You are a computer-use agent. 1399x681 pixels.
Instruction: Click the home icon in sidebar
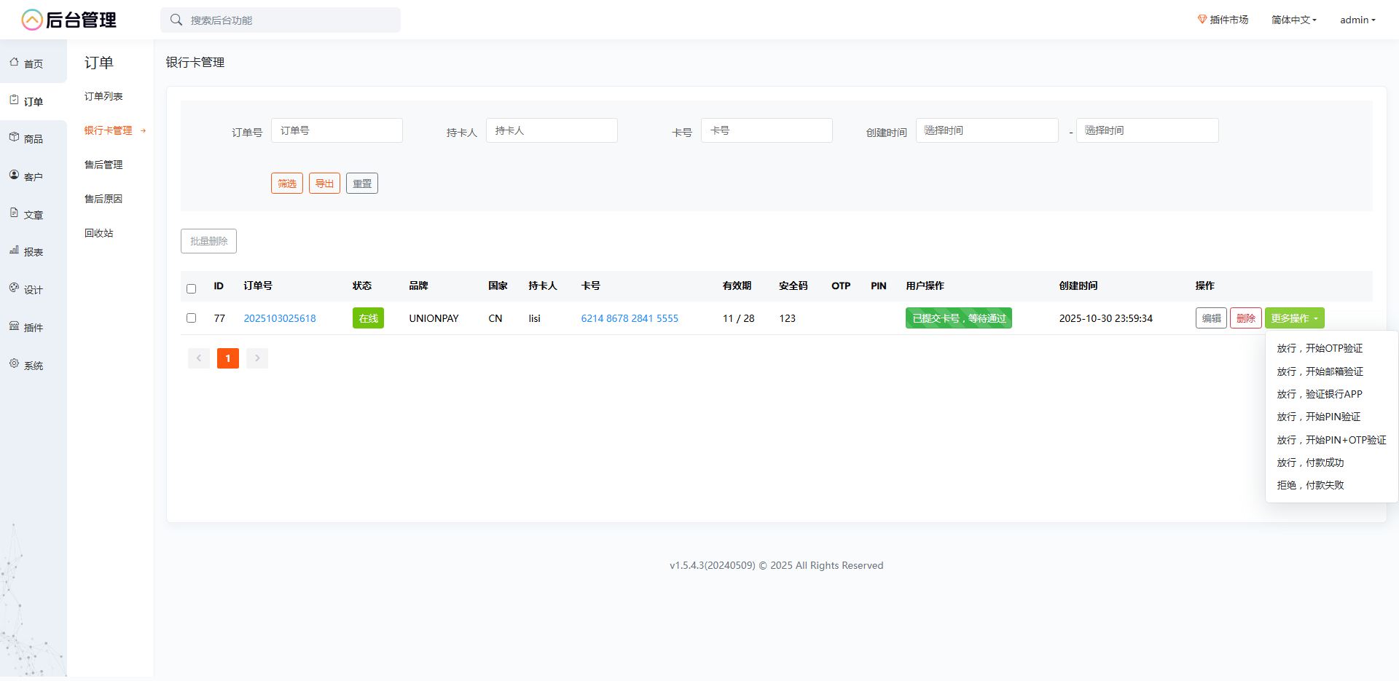(x=15, y=63)
